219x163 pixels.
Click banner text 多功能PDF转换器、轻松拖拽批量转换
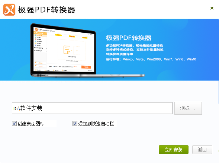point(134,45)
